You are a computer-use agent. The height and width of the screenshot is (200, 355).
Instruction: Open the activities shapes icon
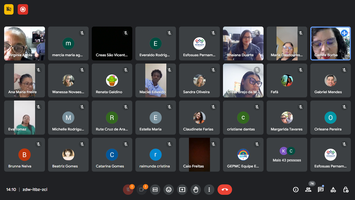[333, 190]
